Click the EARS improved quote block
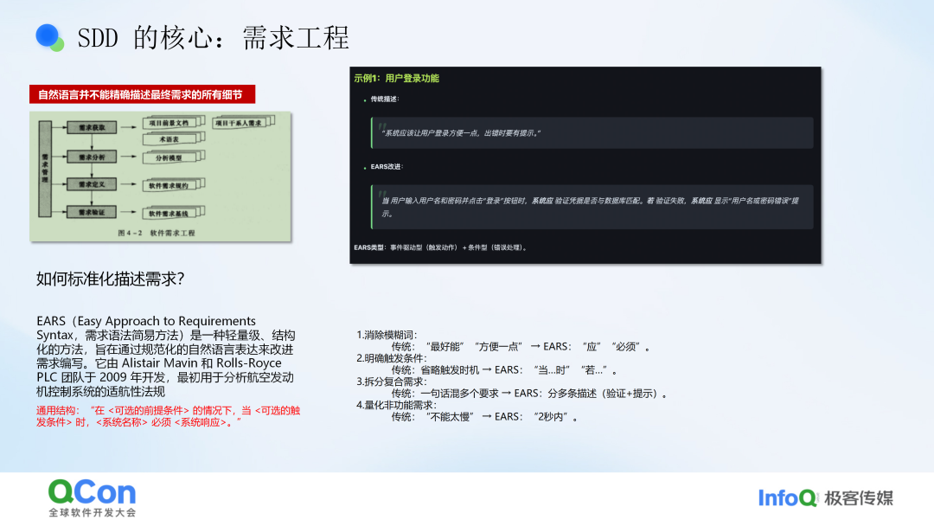The image size is (934, 526). coord(592,208)
